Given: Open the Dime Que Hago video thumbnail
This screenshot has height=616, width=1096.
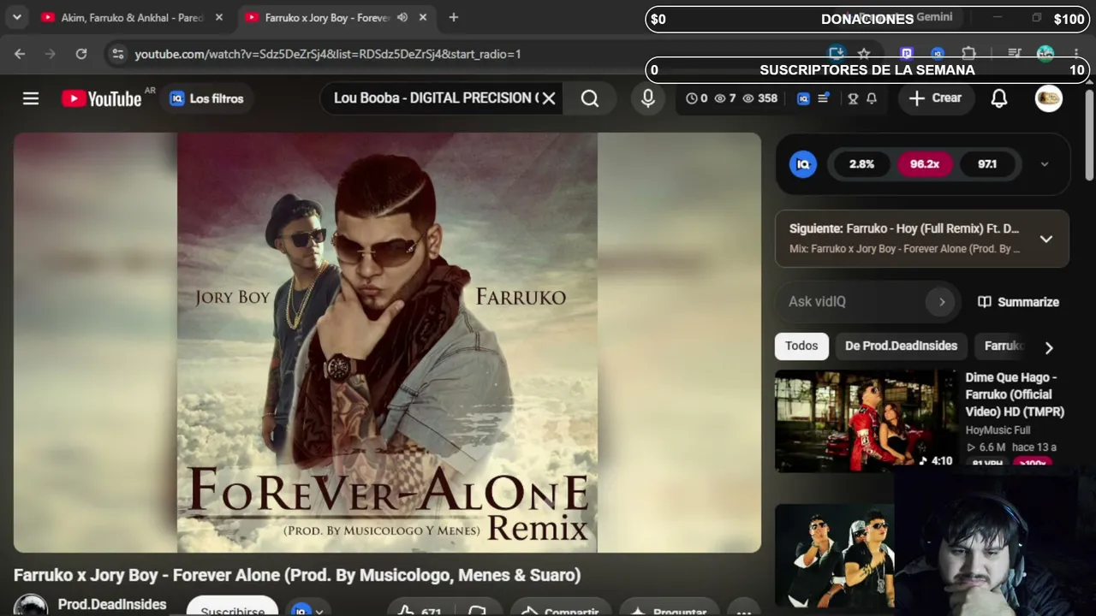Looking at the screenshot, I should pos(866,421).
